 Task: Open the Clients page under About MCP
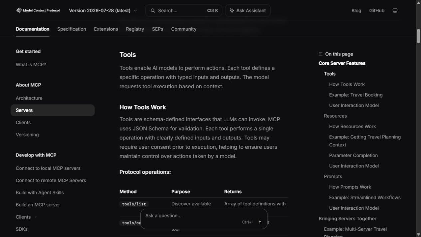pos(23,122)
